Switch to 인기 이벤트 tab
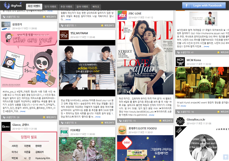 [x=50, y=7]
